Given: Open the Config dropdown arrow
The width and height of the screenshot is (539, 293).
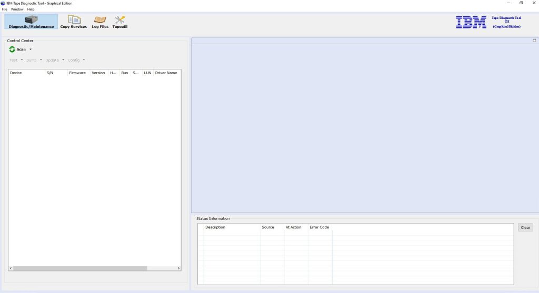Looking at the screenshot, I should [x=84, y=60].
